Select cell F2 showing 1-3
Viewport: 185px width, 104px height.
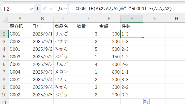pos(132,34)
